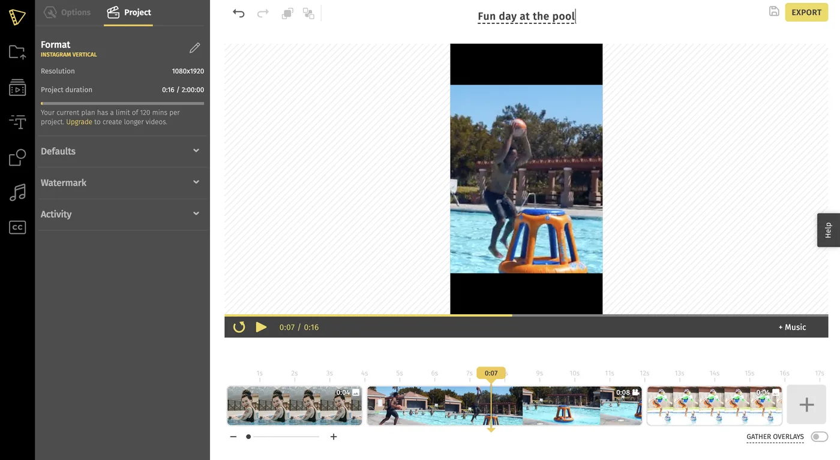Image resolution: width=840 pixels, height=460 pixels.
Task: Click the EXPORT button
Action: tap(806, 12)
